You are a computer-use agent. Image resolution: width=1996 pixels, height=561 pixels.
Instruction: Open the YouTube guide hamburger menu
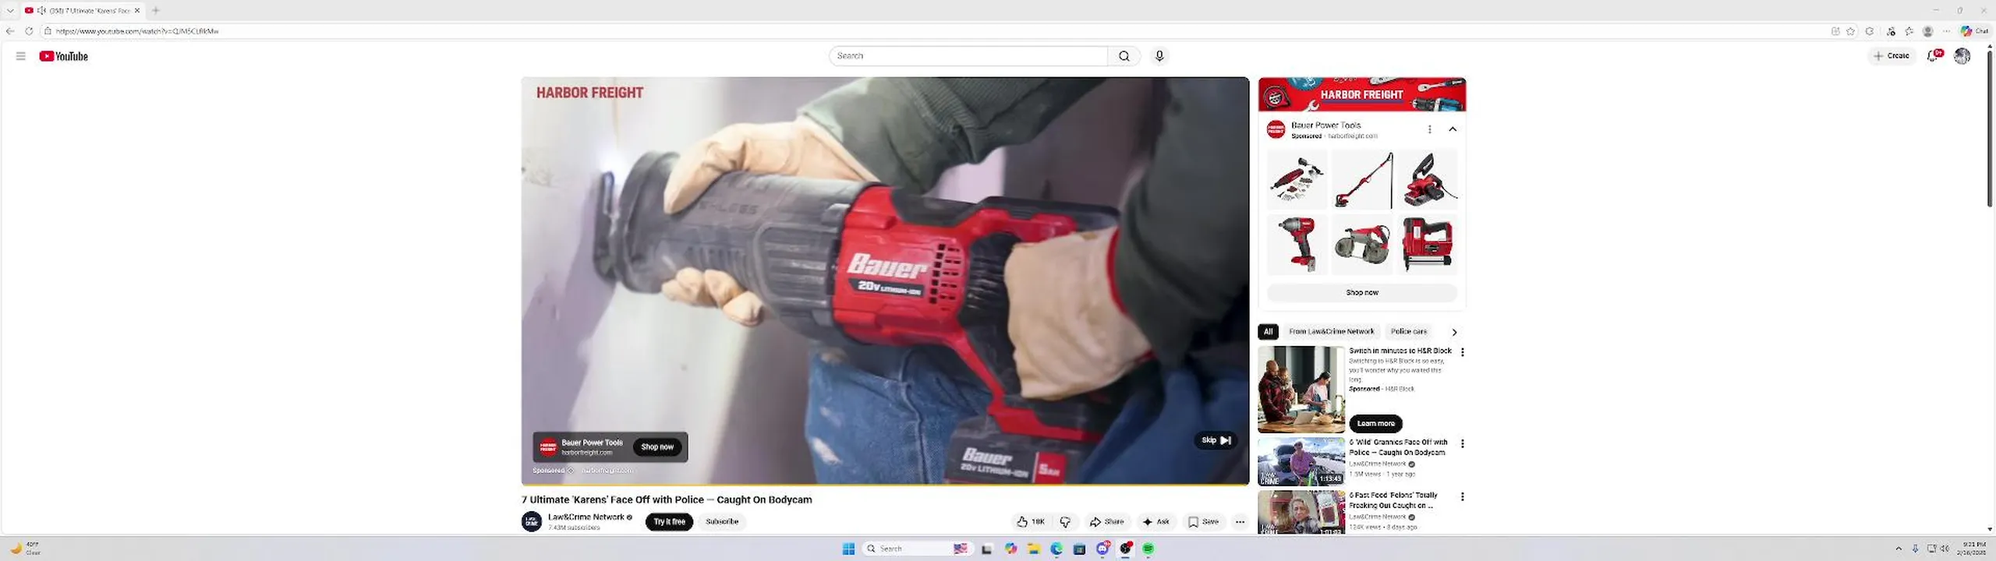pyautogui.click(x=20, y=56)
